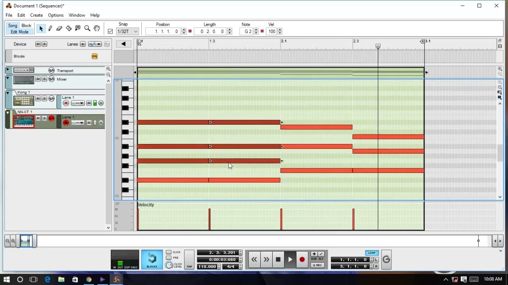The height and width of the screenshot is (285, 508).
Task: Open the Window menu
Action: (x=77, y=15)
